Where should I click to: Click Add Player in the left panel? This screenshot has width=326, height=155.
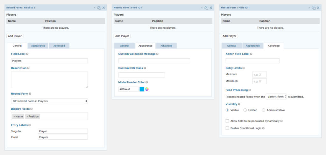[x=15, y=36]
